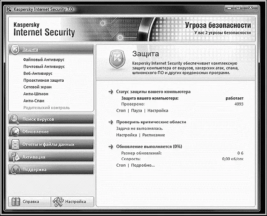Click Статус защиты вашего компьютера heading

click(x=153, y=92)
